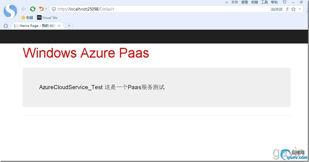Click the Sogou browser logo avatar
This screenshot has width=309, height=162.
click(11, 11)
